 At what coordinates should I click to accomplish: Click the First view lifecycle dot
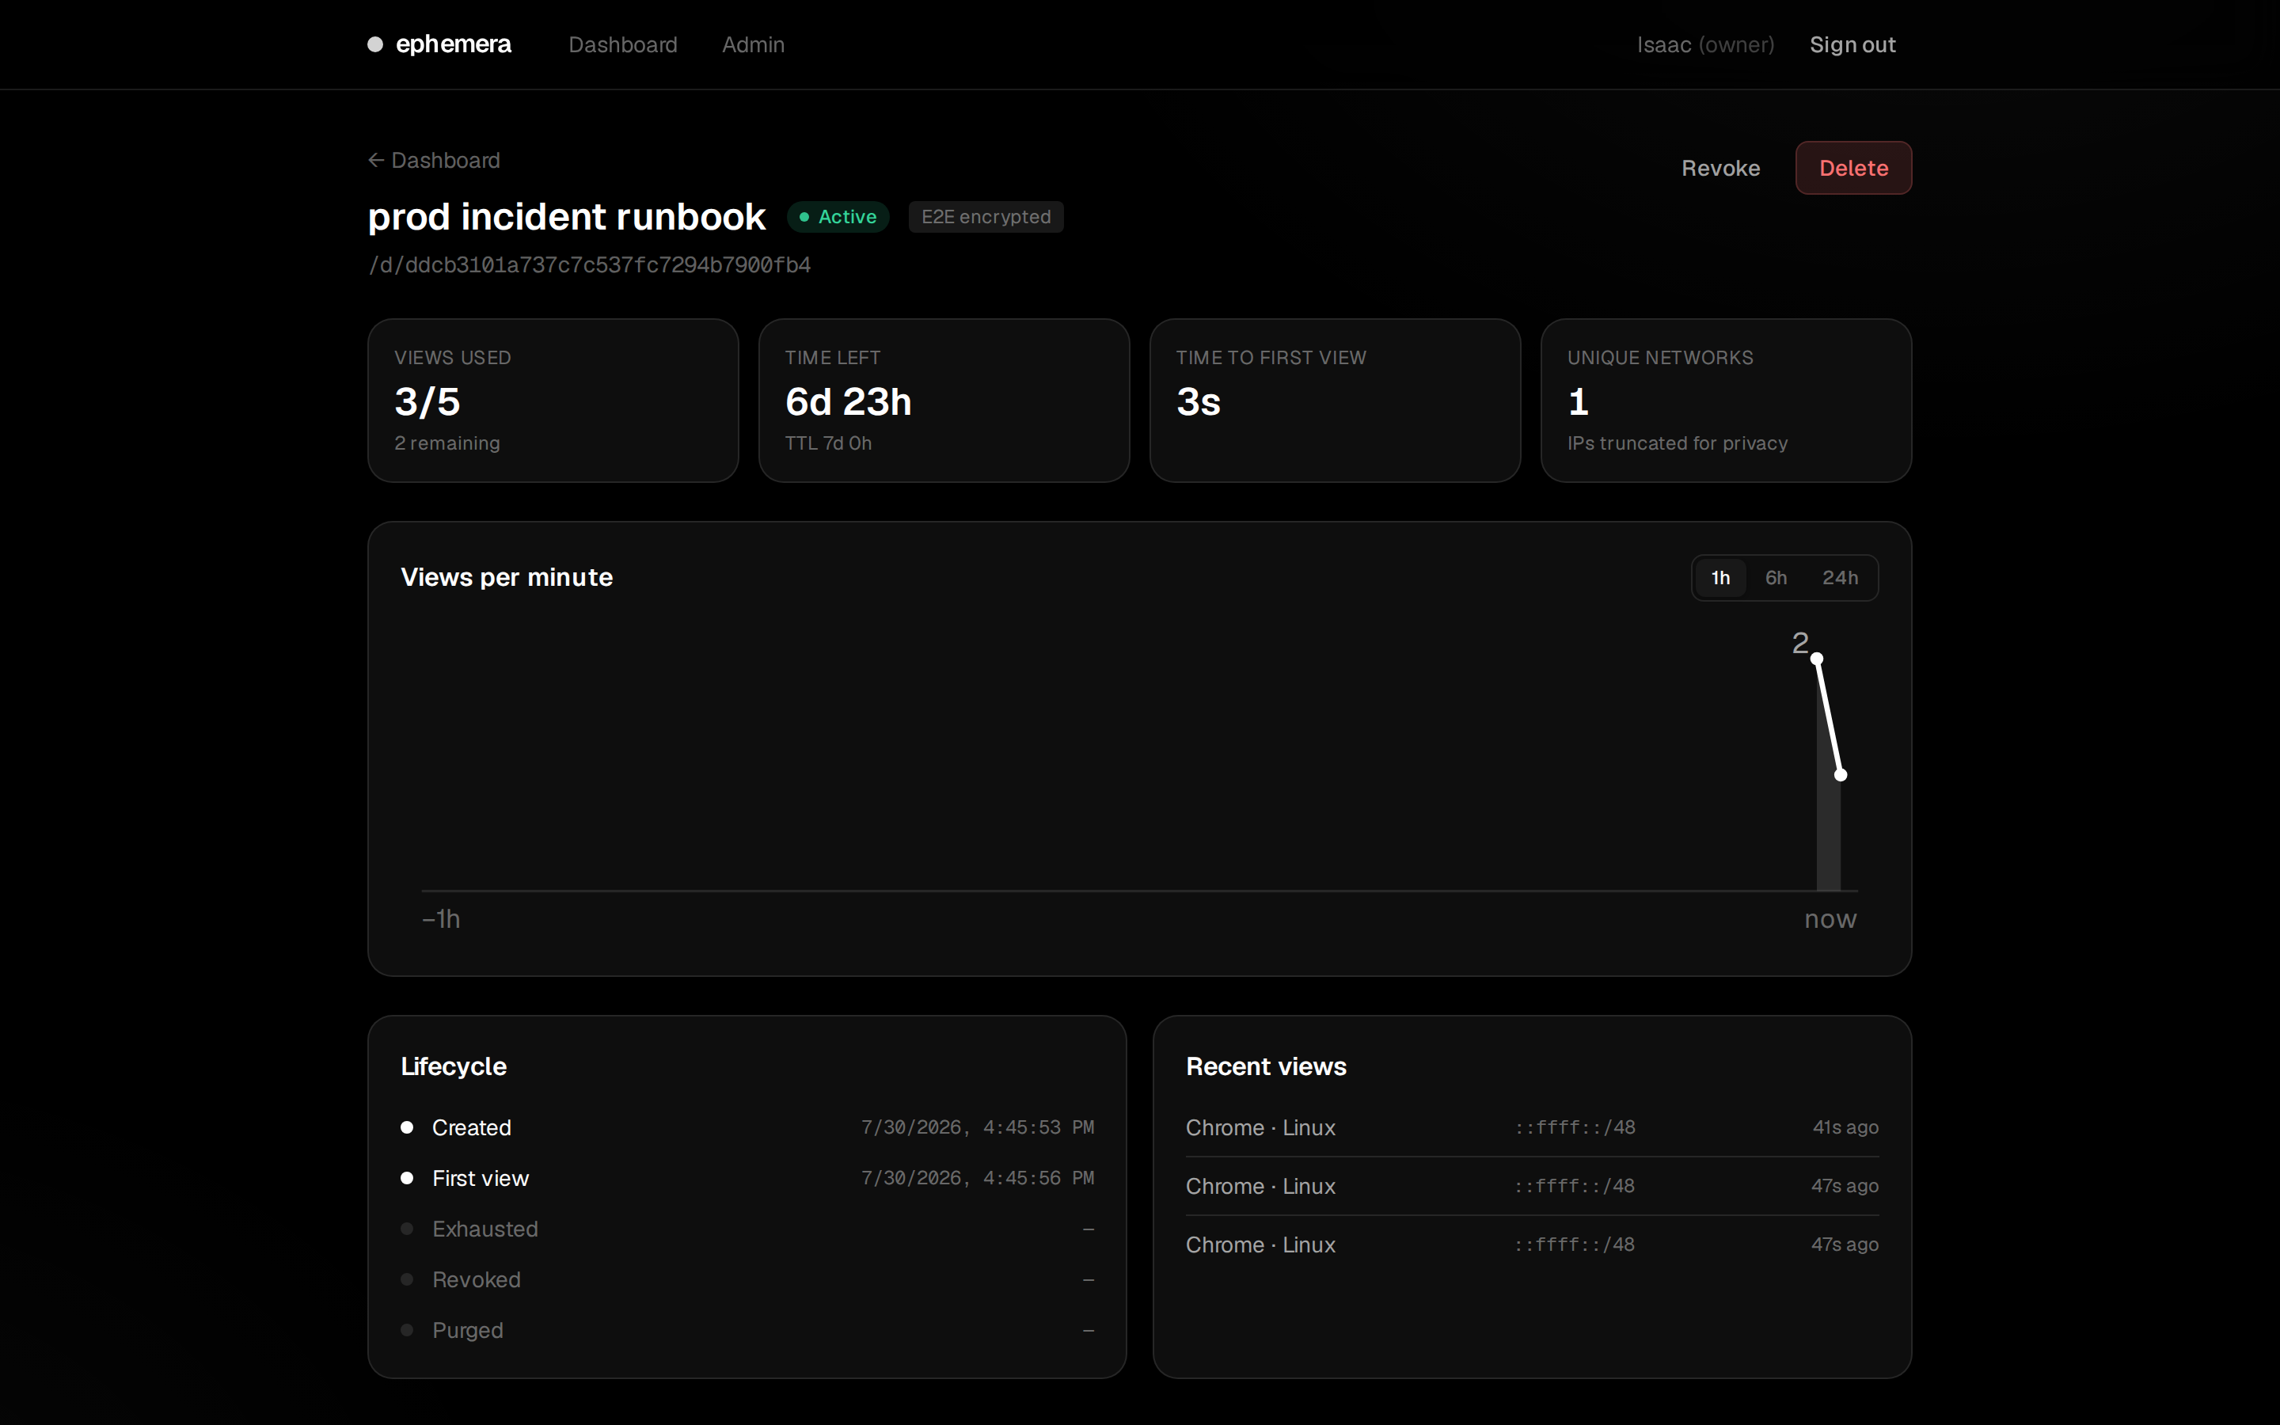pos(407,1178)
